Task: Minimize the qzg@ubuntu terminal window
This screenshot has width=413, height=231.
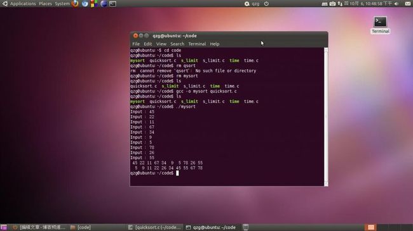Action: [x=141, y=35]
